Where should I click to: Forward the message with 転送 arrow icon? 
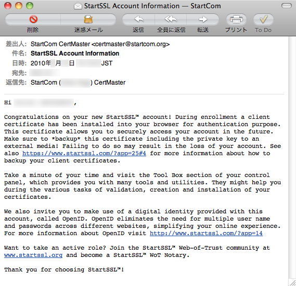coord(203,19)
